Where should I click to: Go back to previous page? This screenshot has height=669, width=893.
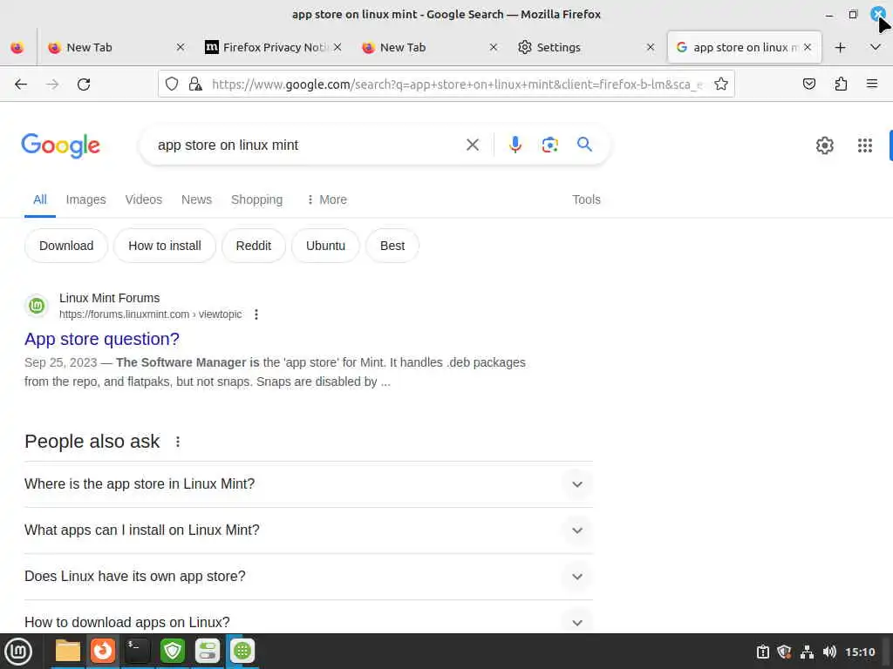point(21,84)
